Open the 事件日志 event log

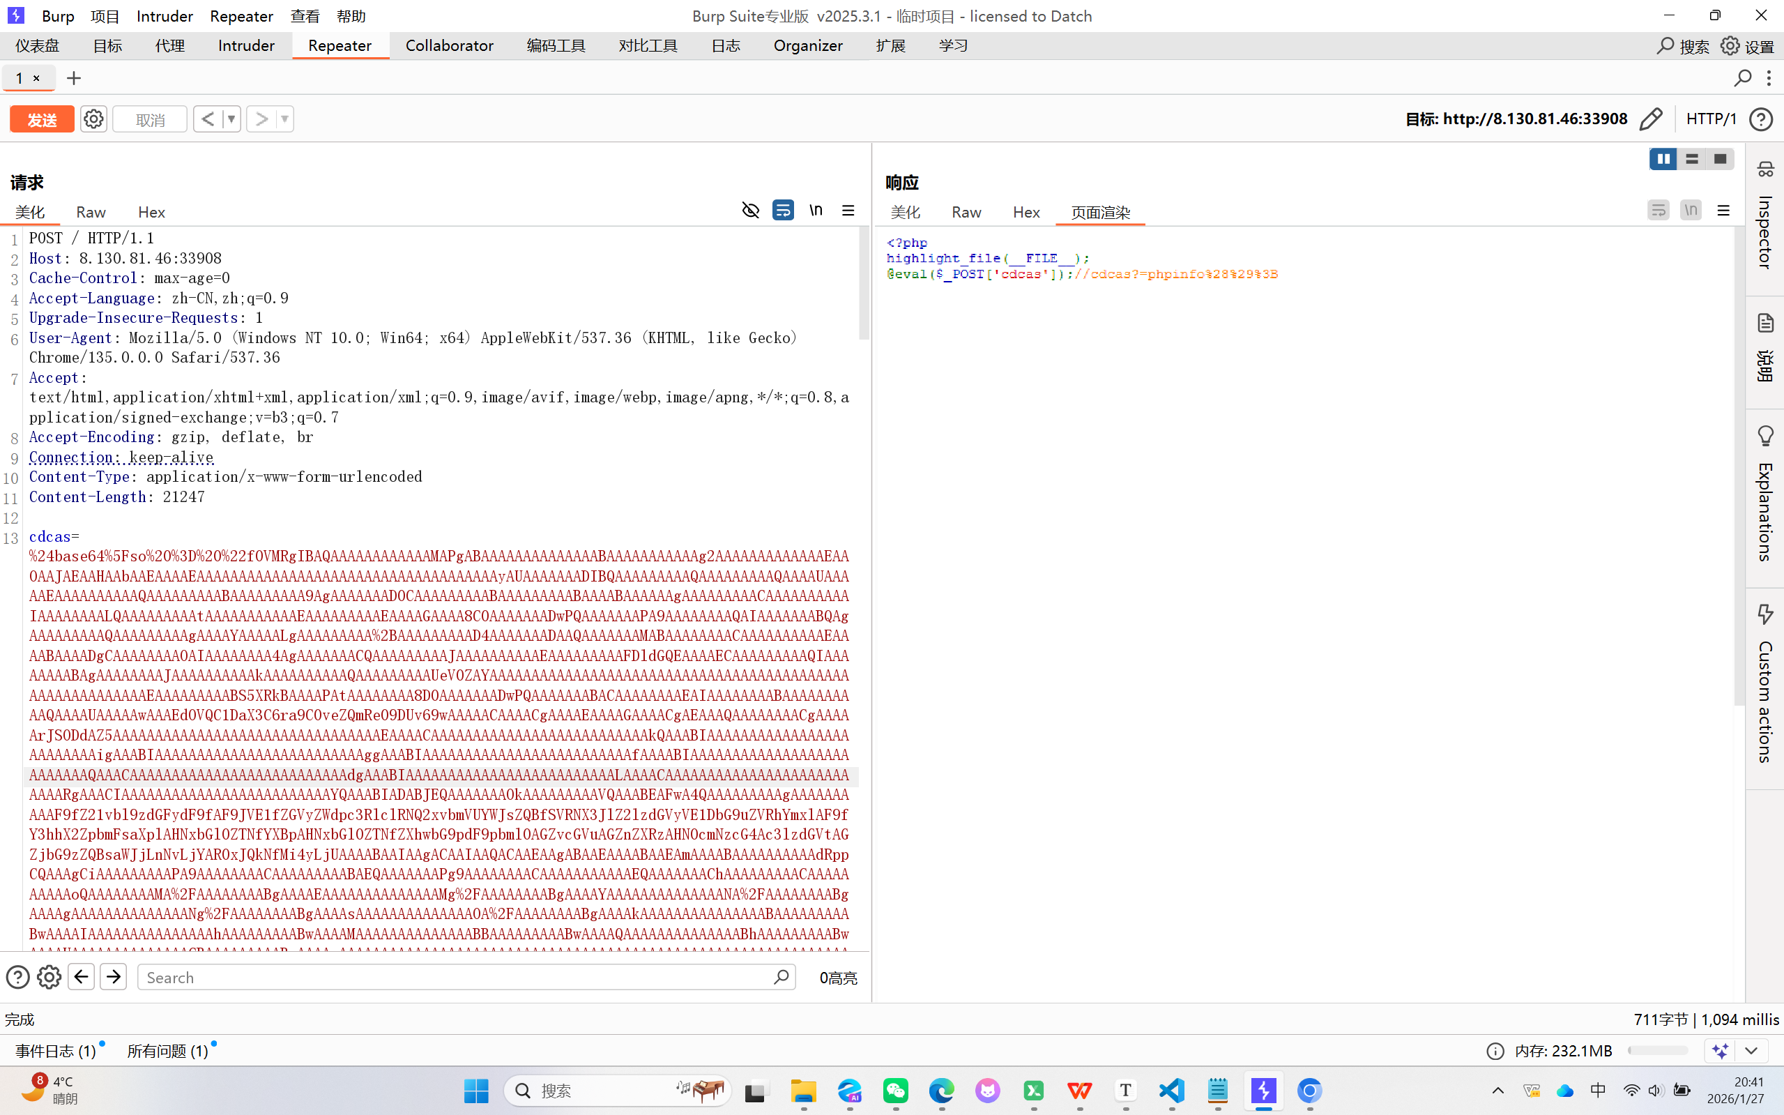[x=56, y=1051]
